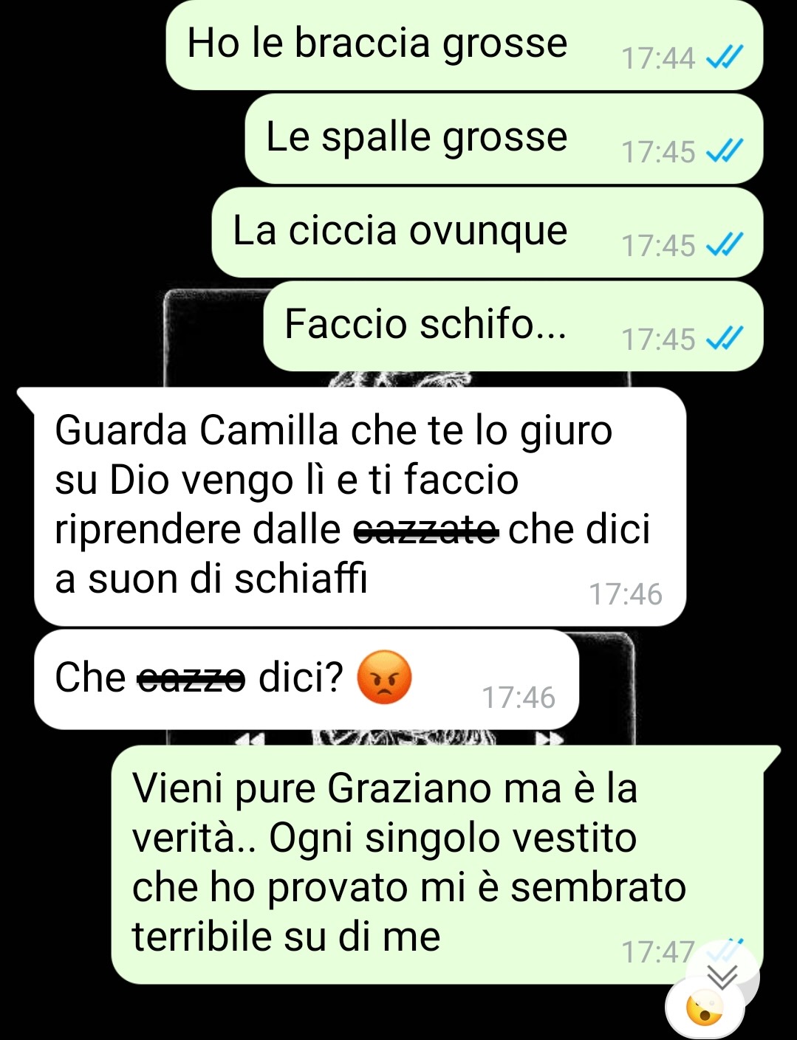Viewport: 797px width, 1040px height.
Task: Tap the 17:44 timestamp on the first message
Action: pyautogui.click(x=658, y=58)
